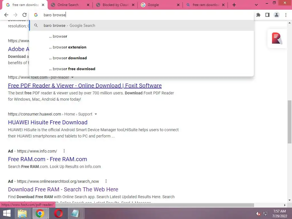This screenshot has width=292, height=219.
Task: Reload the current page
Action: (25, 15)
